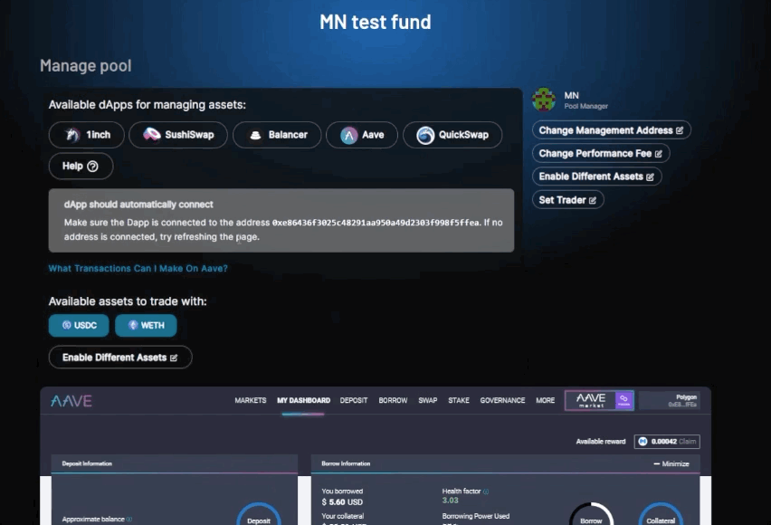Open the Swap tab in Aave
This screenshot has width=771, height=525.
click(428, 400)
